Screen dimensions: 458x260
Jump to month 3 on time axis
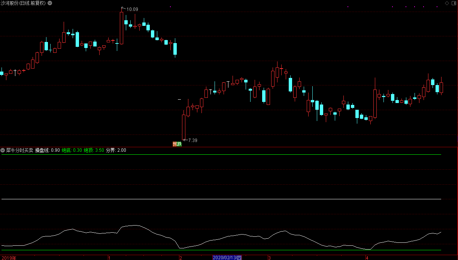[x=269, y=258]
